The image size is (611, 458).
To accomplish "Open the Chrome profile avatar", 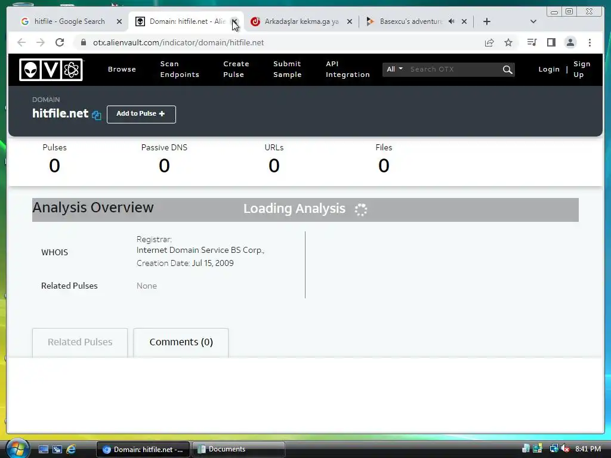I will pyautogui.click(x=570, y=42).
